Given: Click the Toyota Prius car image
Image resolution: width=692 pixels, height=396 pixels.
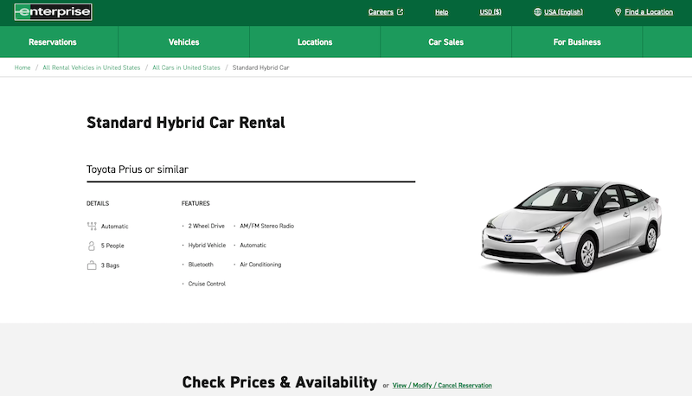Looking at the screenshot, I should [571, 226].
